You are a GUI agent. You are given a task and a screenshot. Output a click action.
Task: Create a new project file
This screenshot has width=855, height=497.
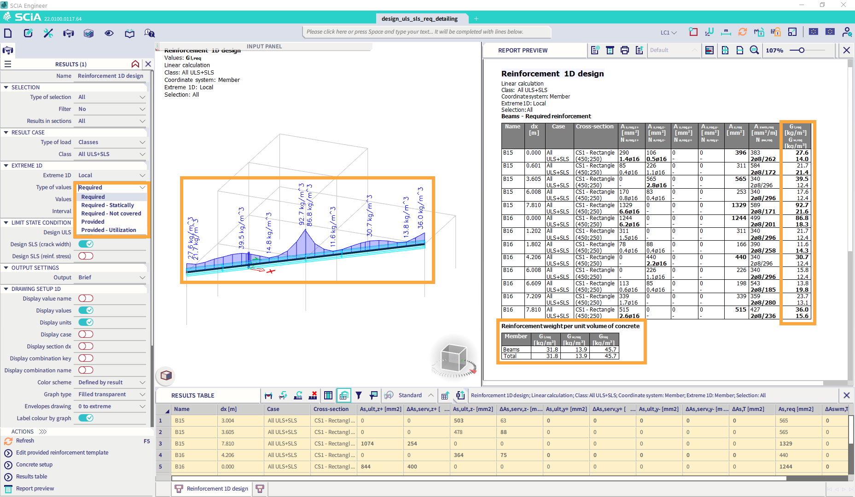(x=8, y=33)
